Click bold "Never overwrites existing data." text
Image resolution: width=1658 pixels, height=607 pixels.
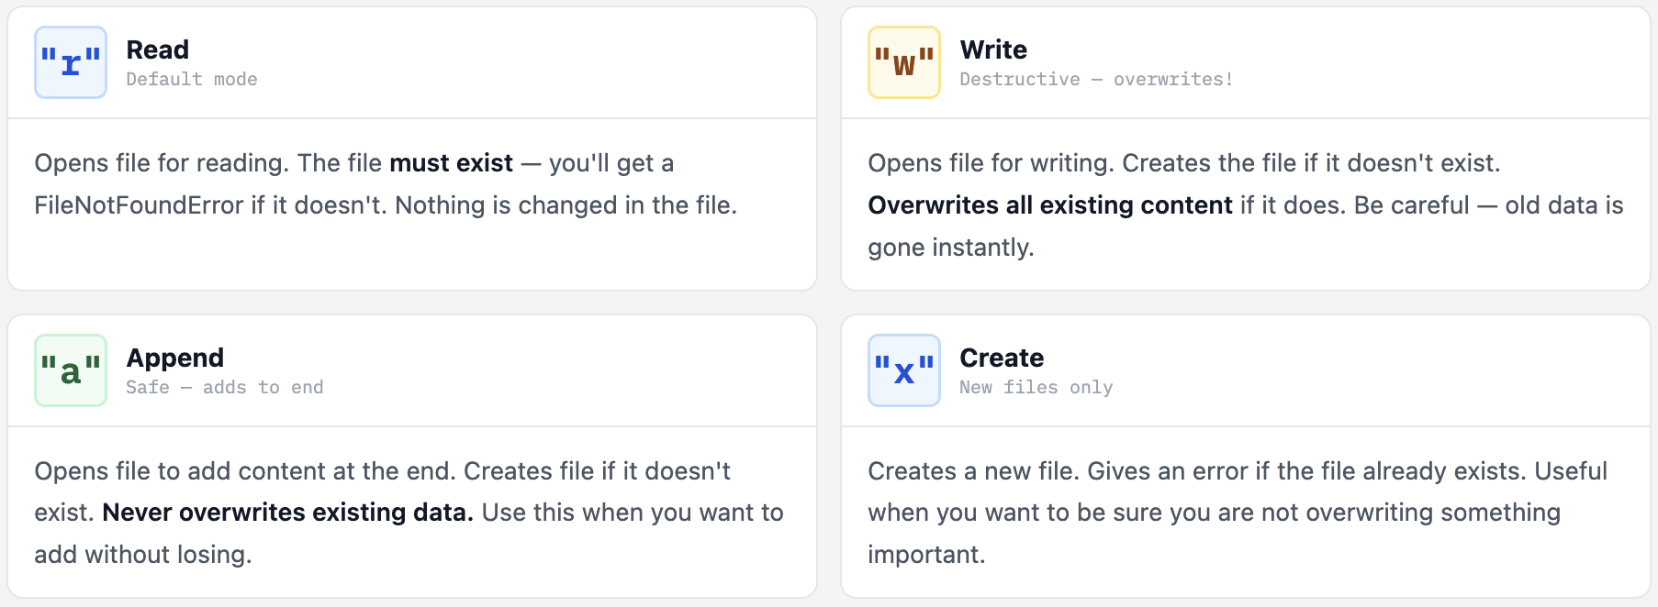pos(287,513)
